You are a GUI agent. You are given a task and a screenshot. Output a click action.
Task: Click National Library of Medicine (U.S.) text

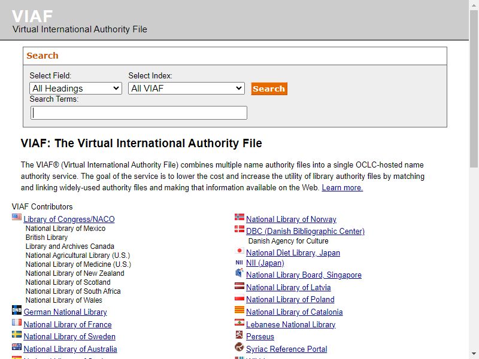78,264
